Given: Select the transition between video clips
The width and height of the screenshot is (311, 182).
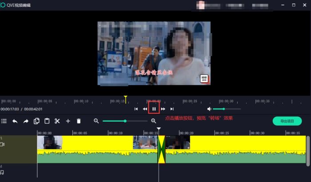Looking at the screenshot, I should pyautogui.click(x=162, y=149).
